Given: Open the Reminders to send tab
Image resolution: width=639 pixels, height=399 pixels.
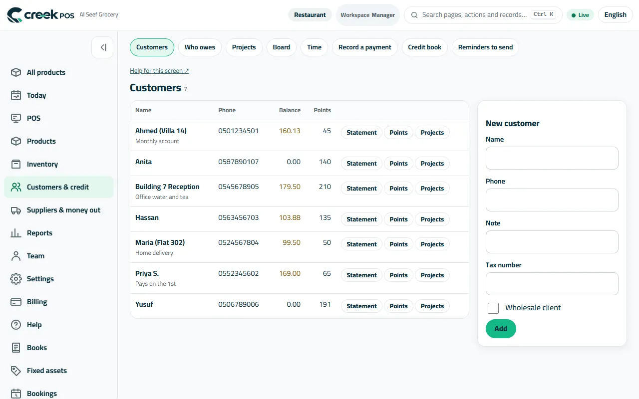Looking at the screenshot, I should (x=485, y=47).
